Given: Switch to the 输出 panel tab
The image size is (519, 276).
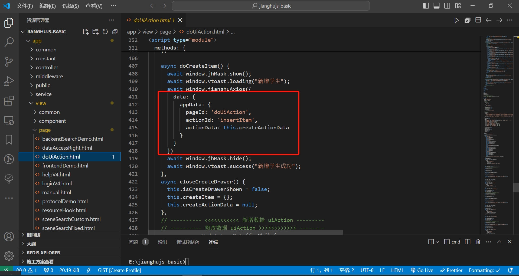Looking at the screenshot, I should click(162, 242).
